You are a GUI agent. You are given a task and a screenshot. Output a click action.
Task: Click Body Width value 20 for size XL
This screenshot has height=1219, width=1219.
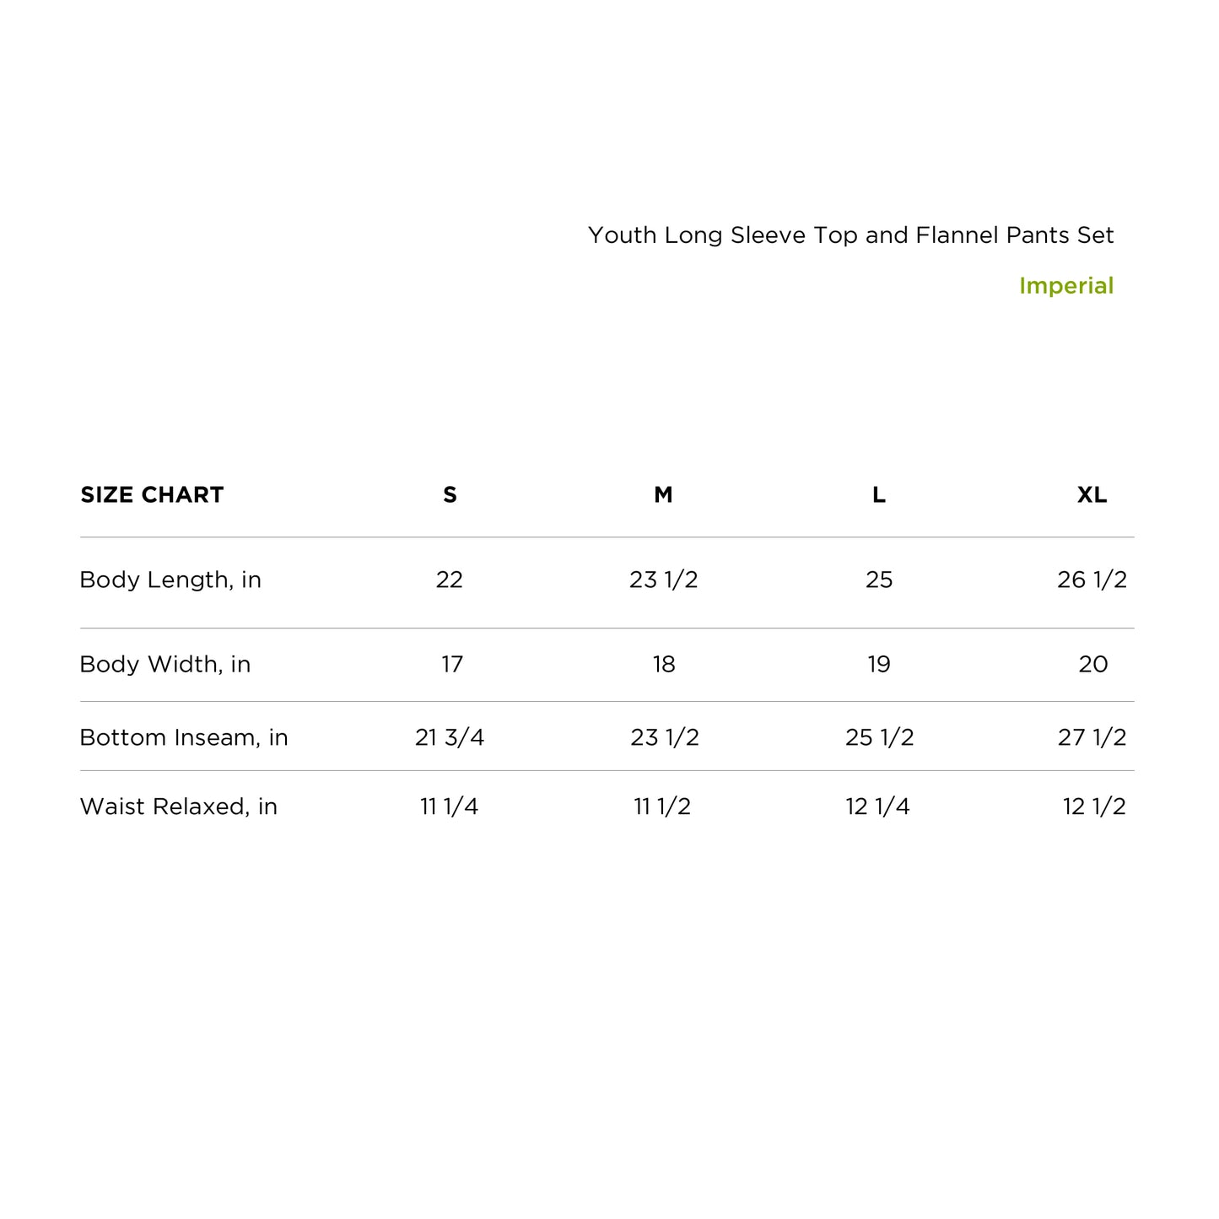click(x=1092, y=665)
